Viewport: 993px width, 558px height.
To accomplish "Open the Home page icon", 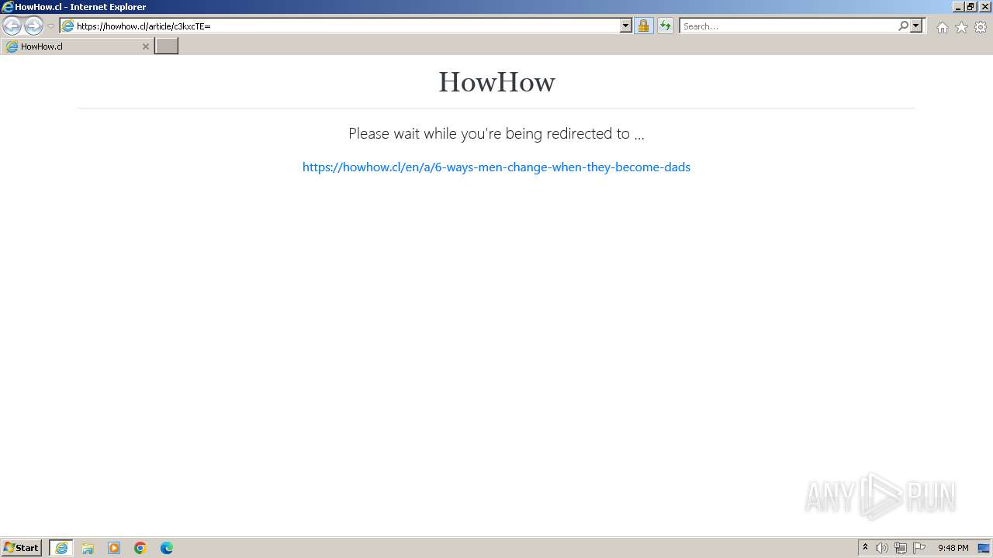I will [942, 27].
